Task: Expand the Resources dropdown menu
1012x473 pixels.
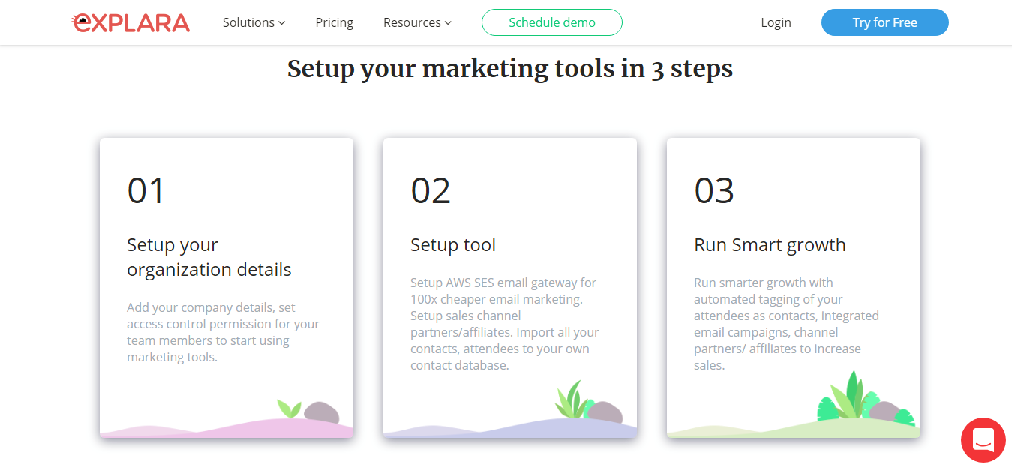Action: (x=417, y=22)
